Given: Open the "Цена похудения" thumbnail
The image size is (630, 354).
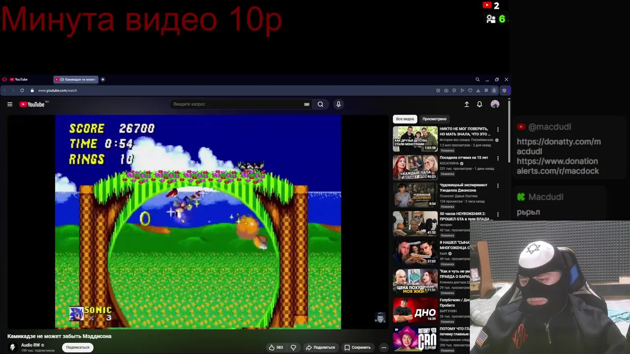Looking at the screenshot, I should (415, 281).
